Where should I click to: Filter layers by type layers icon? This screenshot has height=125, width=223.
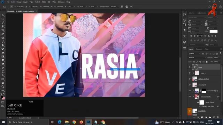point(210,53)
